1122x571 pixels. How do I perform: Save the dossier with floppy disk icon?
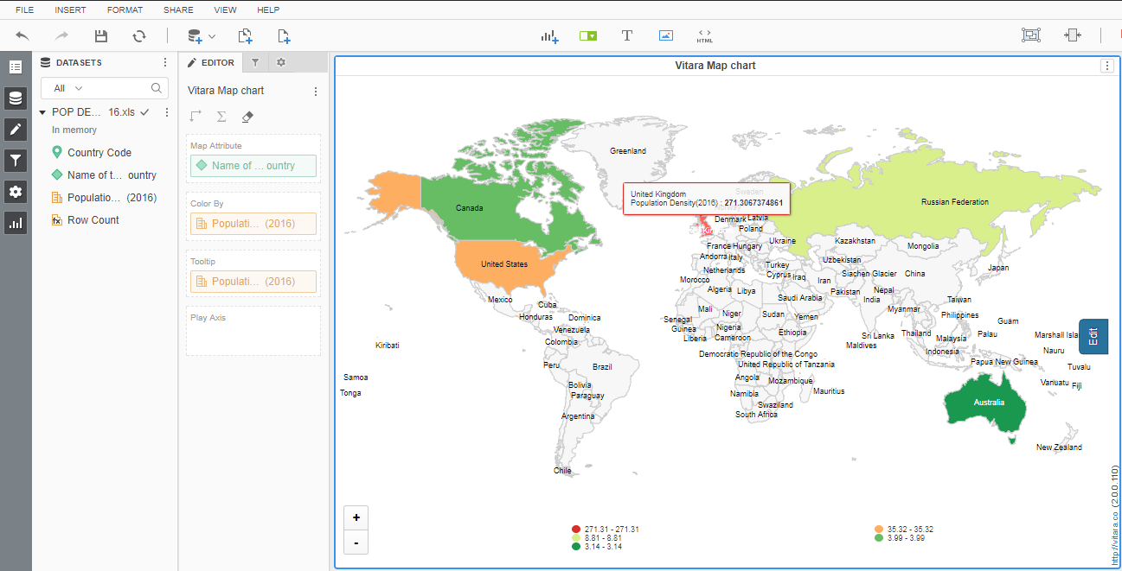click(x=101, y=35)
